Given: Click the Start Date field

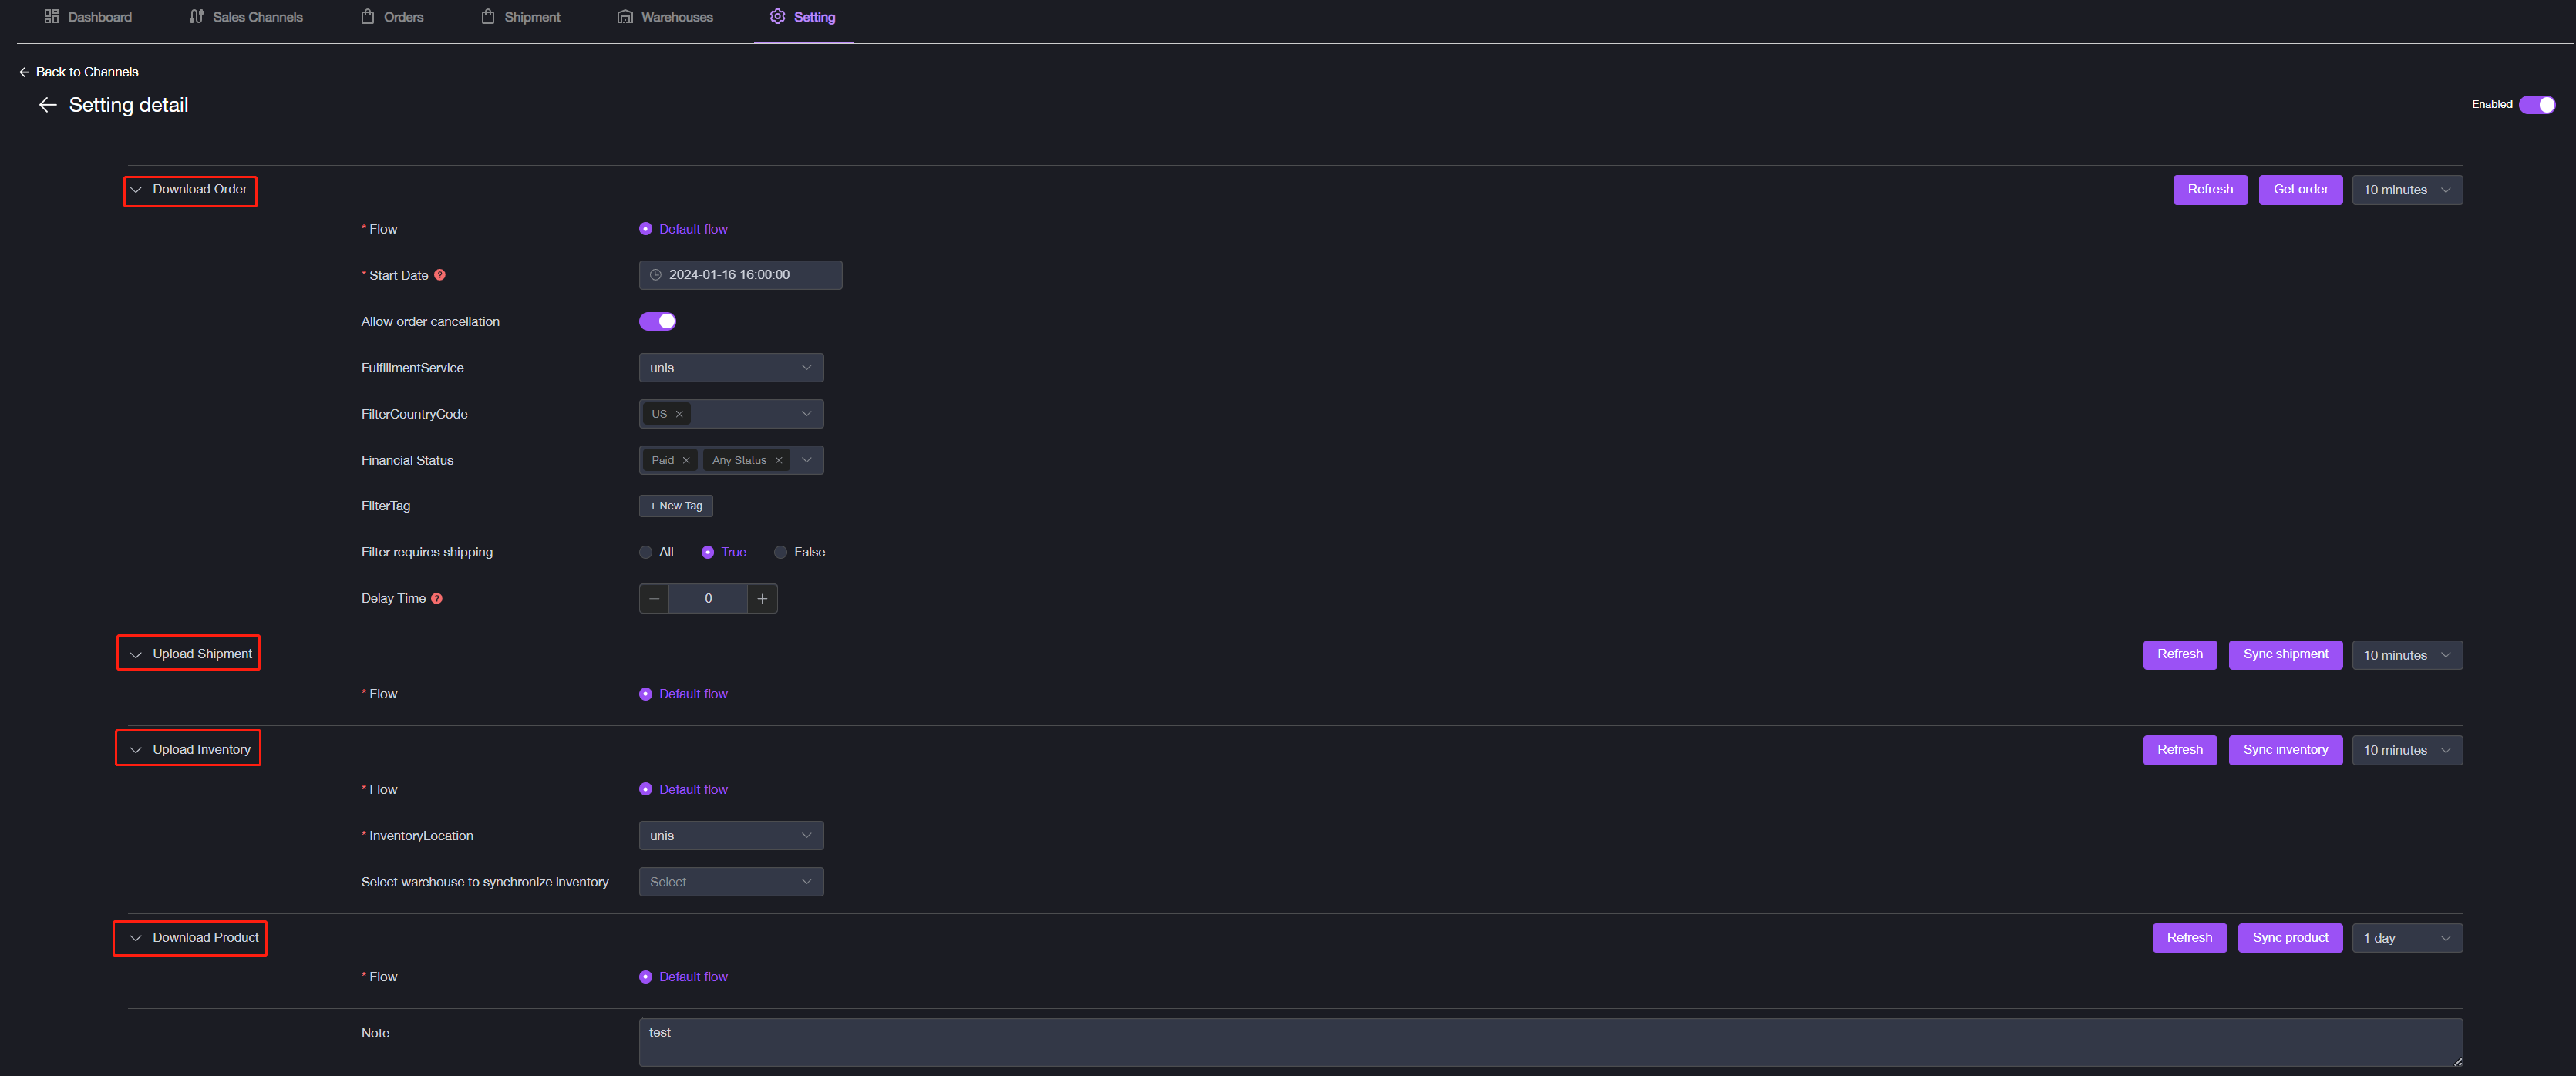Looking at the screenshot, I should pyautogui.click(x=740, y=275).
